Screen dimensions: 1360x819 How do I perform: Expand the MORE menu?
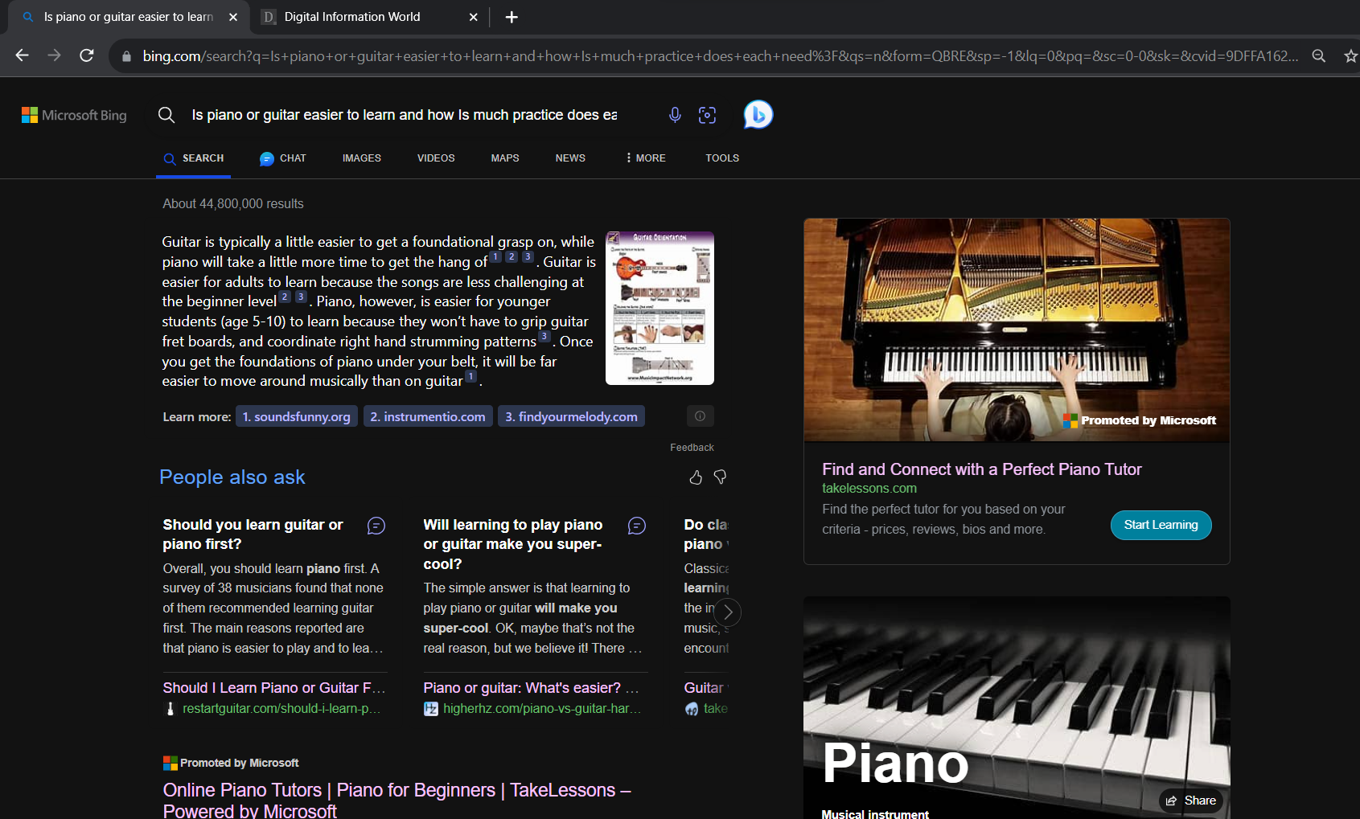(x=646, y=158)
